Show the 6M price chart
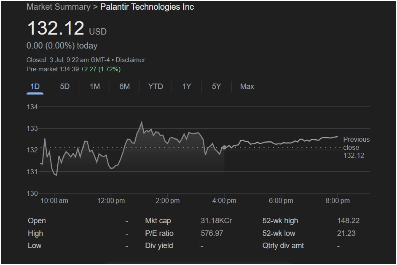 coord(125,87)
